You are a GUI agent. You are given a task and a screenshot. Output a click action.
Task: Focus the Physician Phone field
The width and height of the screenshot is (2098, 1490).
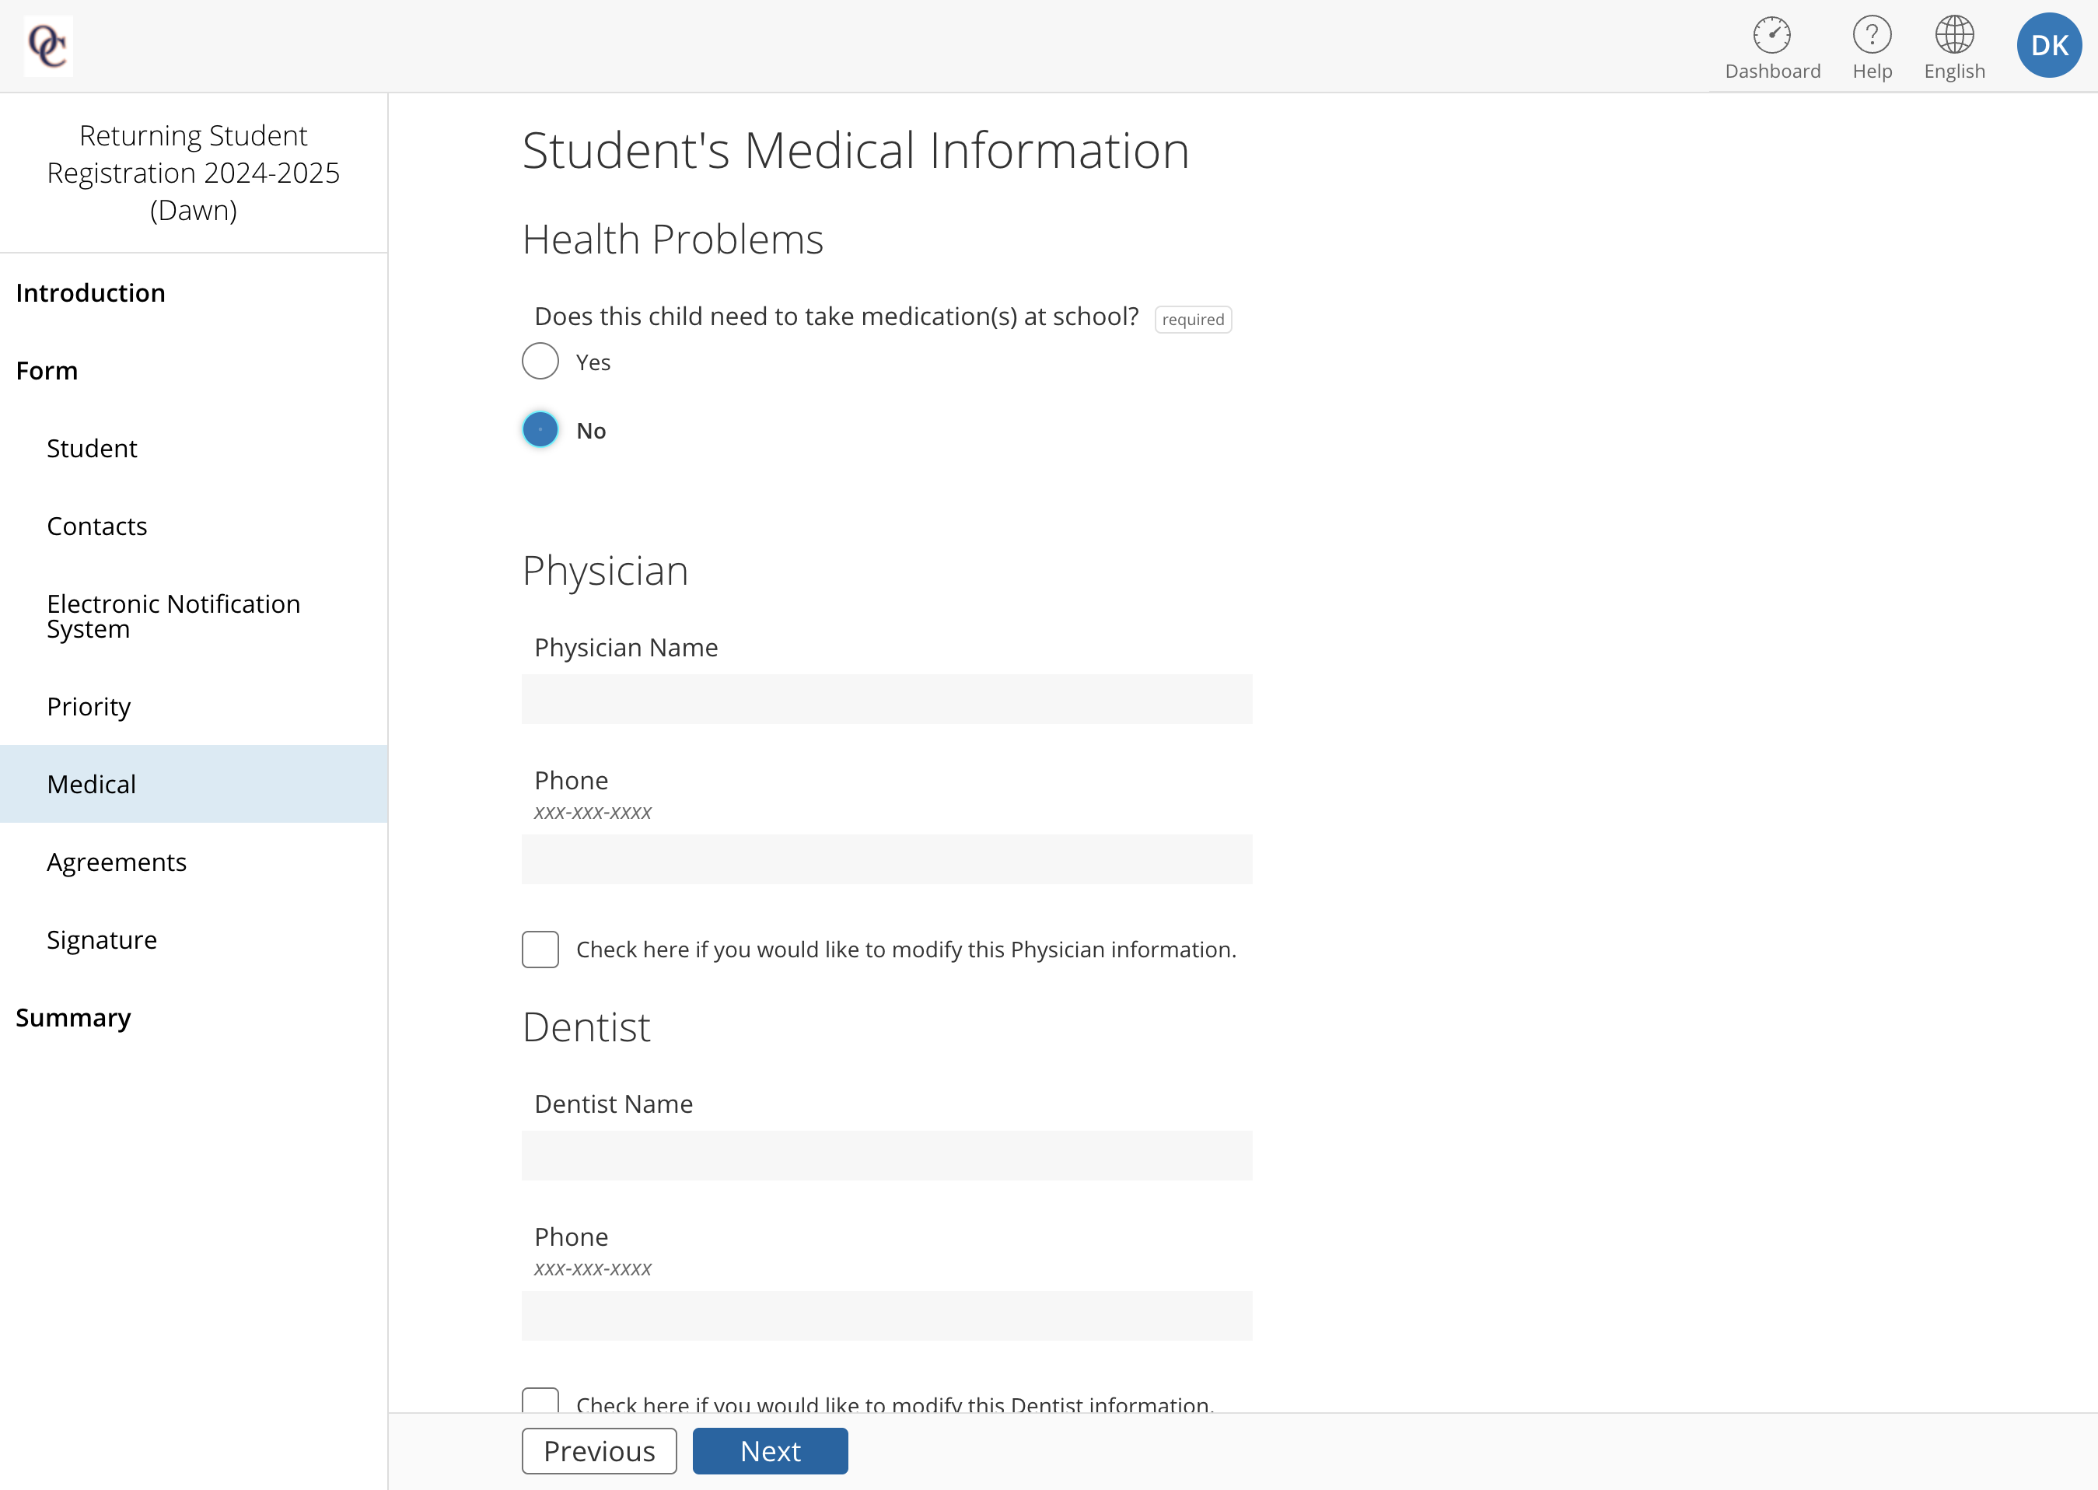tap(887, 859)
